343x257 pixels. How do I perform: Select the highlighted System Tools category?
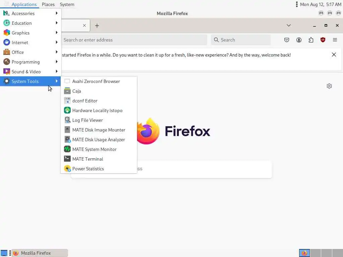click(x=30, y=81)
